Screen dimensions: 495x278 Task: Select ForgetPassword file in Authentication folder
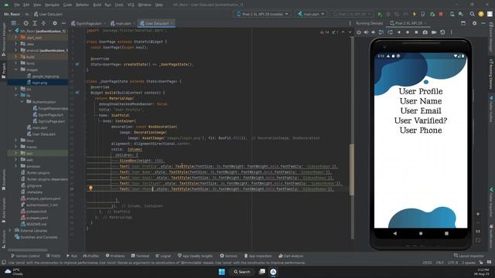click(x=50, y=108)
